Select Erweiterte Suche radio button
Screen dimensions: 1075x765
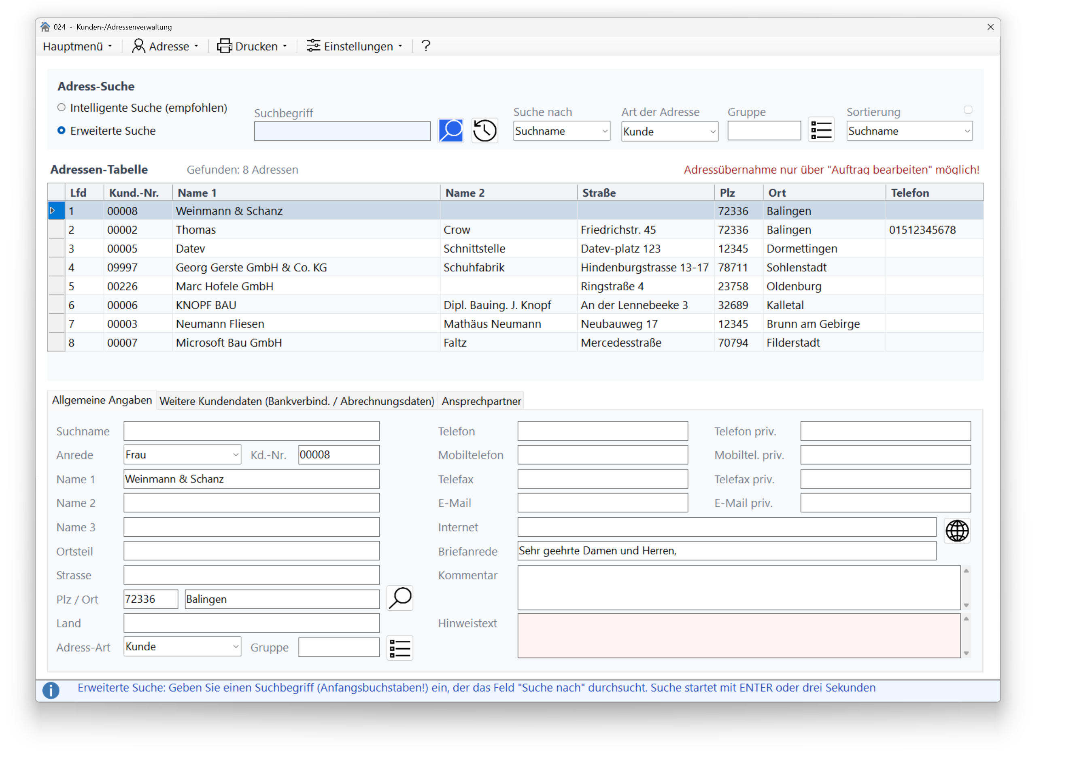[61, 130]
